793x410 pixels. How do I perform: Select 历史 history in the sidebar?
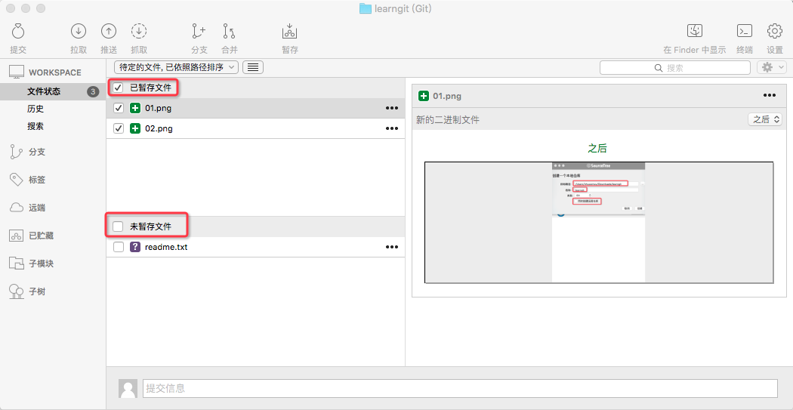35,109
